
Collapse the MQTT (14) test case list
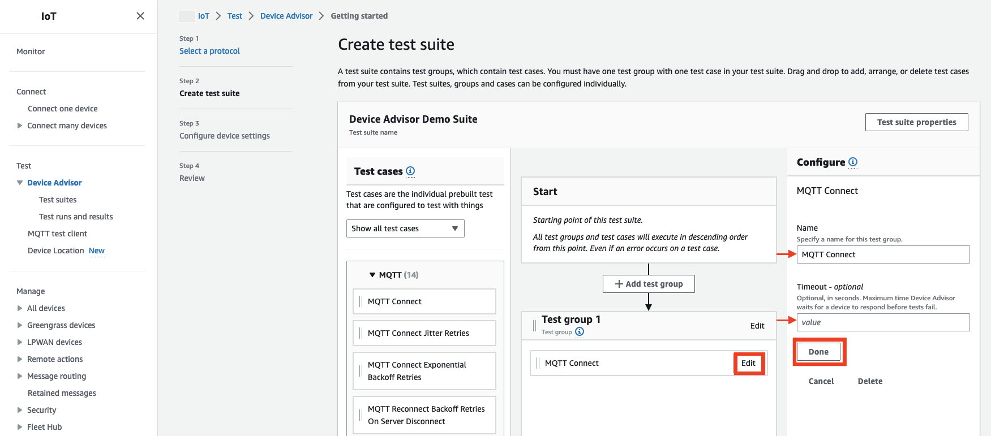point(372,275)
